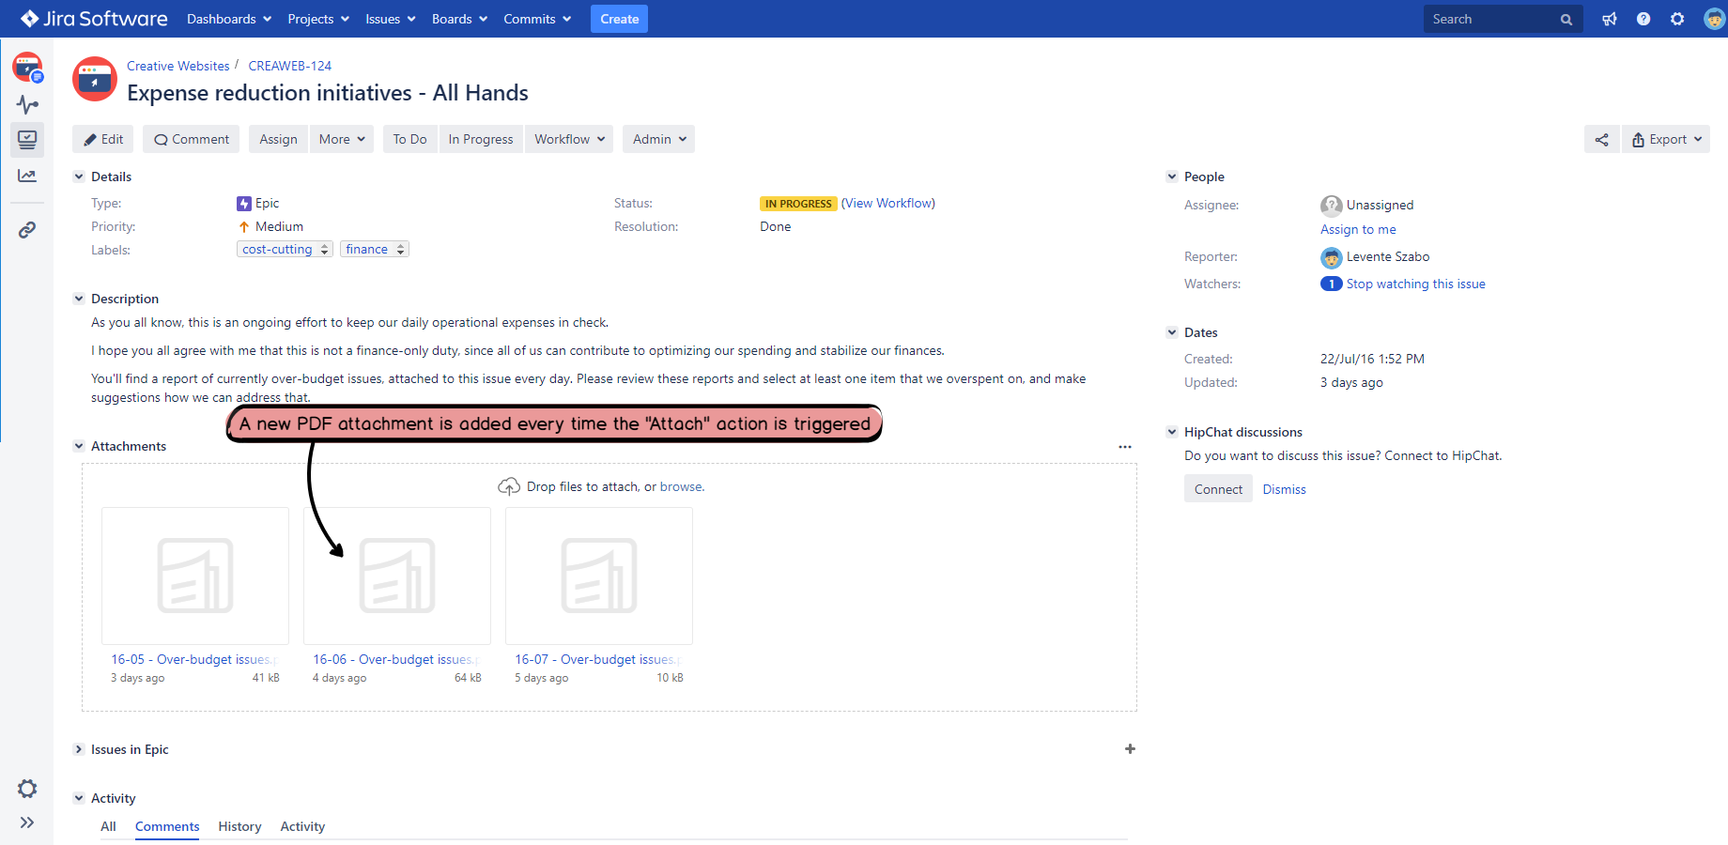Open the feedback megaphone icon
The image size is (1728, 845).
1610,19
